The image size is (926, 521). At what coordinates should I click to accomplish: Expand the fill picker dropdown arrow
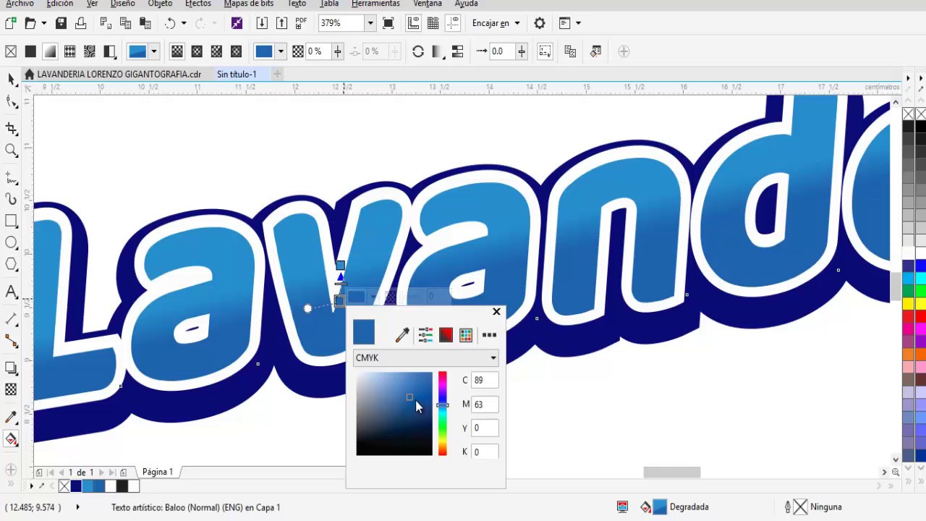click(x=153, y=51)
